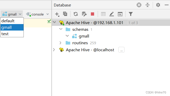170x96 pixels.
Task: Select the schemas tree label
Action: pos(80,29)
